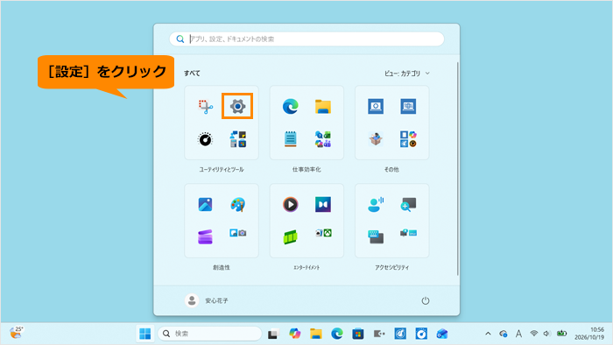Click the 安心花子 user account button
613x345 pixels.
[x=207, y=300]
